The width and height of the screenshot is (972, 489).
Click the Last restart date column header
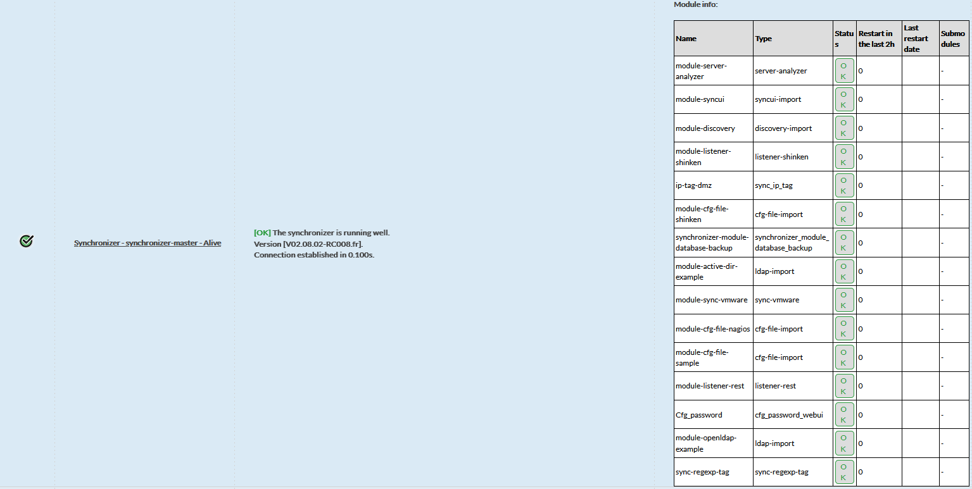tap(916, 39)
